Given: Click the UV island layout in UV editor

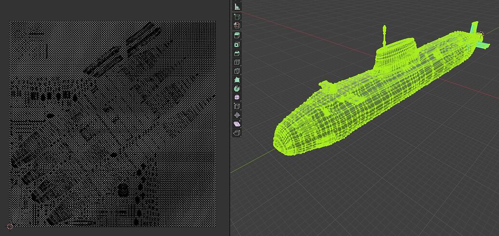Looking at the screenshot, I should coord(113,124).
